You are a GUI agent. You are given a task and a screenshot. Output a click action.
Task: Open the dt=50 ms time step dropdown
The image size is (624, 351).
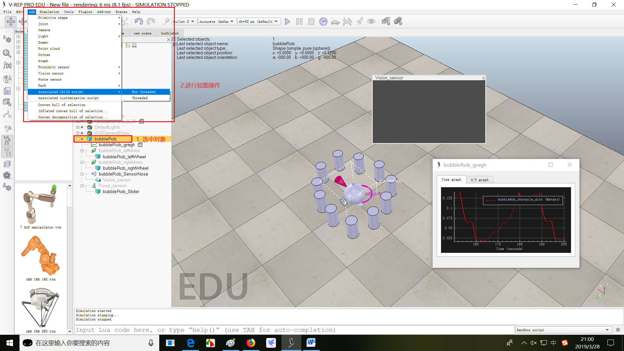[259, 21]
